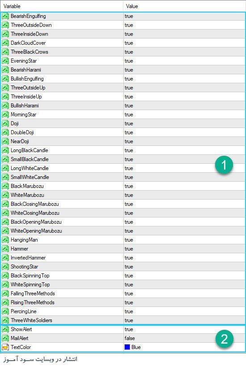
Task: Select the WhiteSpinningTop variable name
Action: (x=30, y=285)
